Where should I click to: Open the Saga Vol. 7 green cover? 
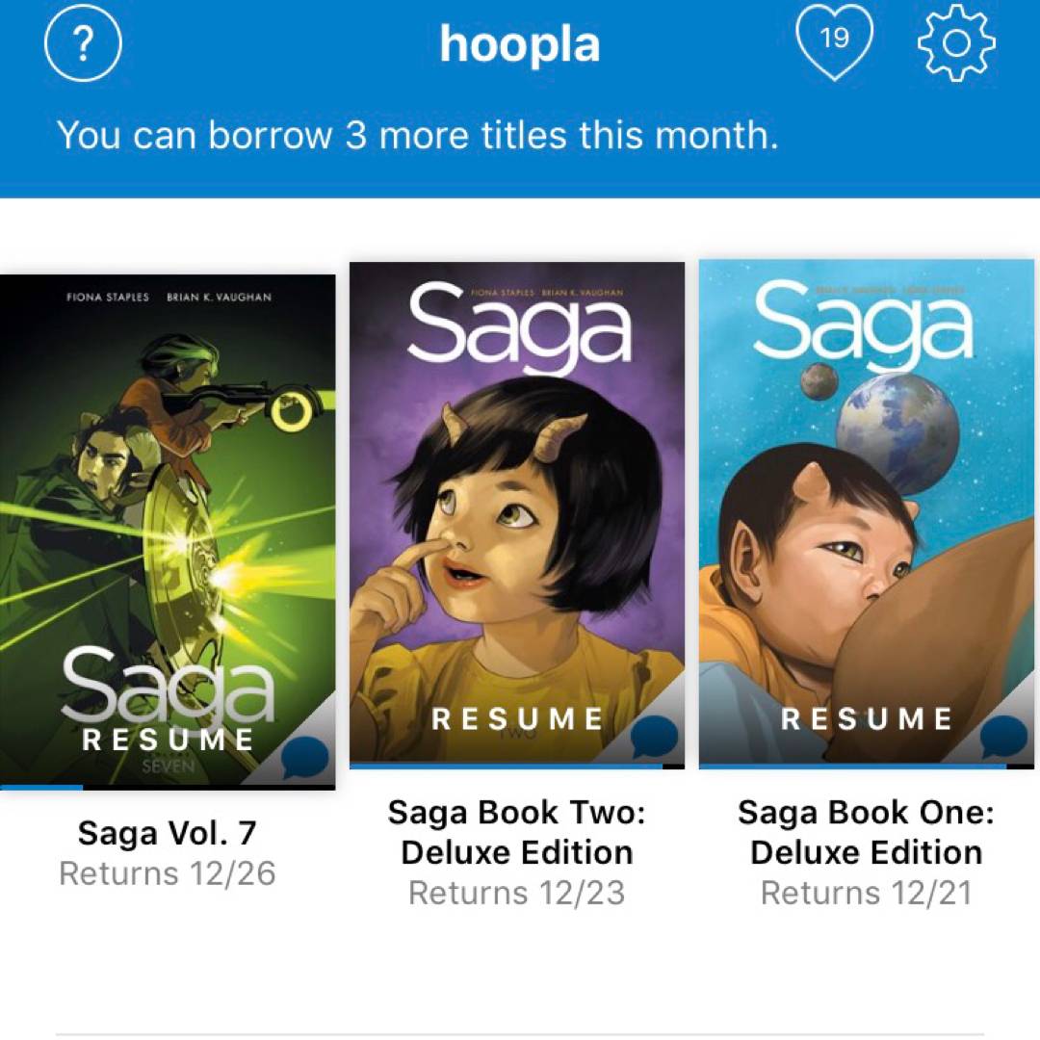click(168, 481)
